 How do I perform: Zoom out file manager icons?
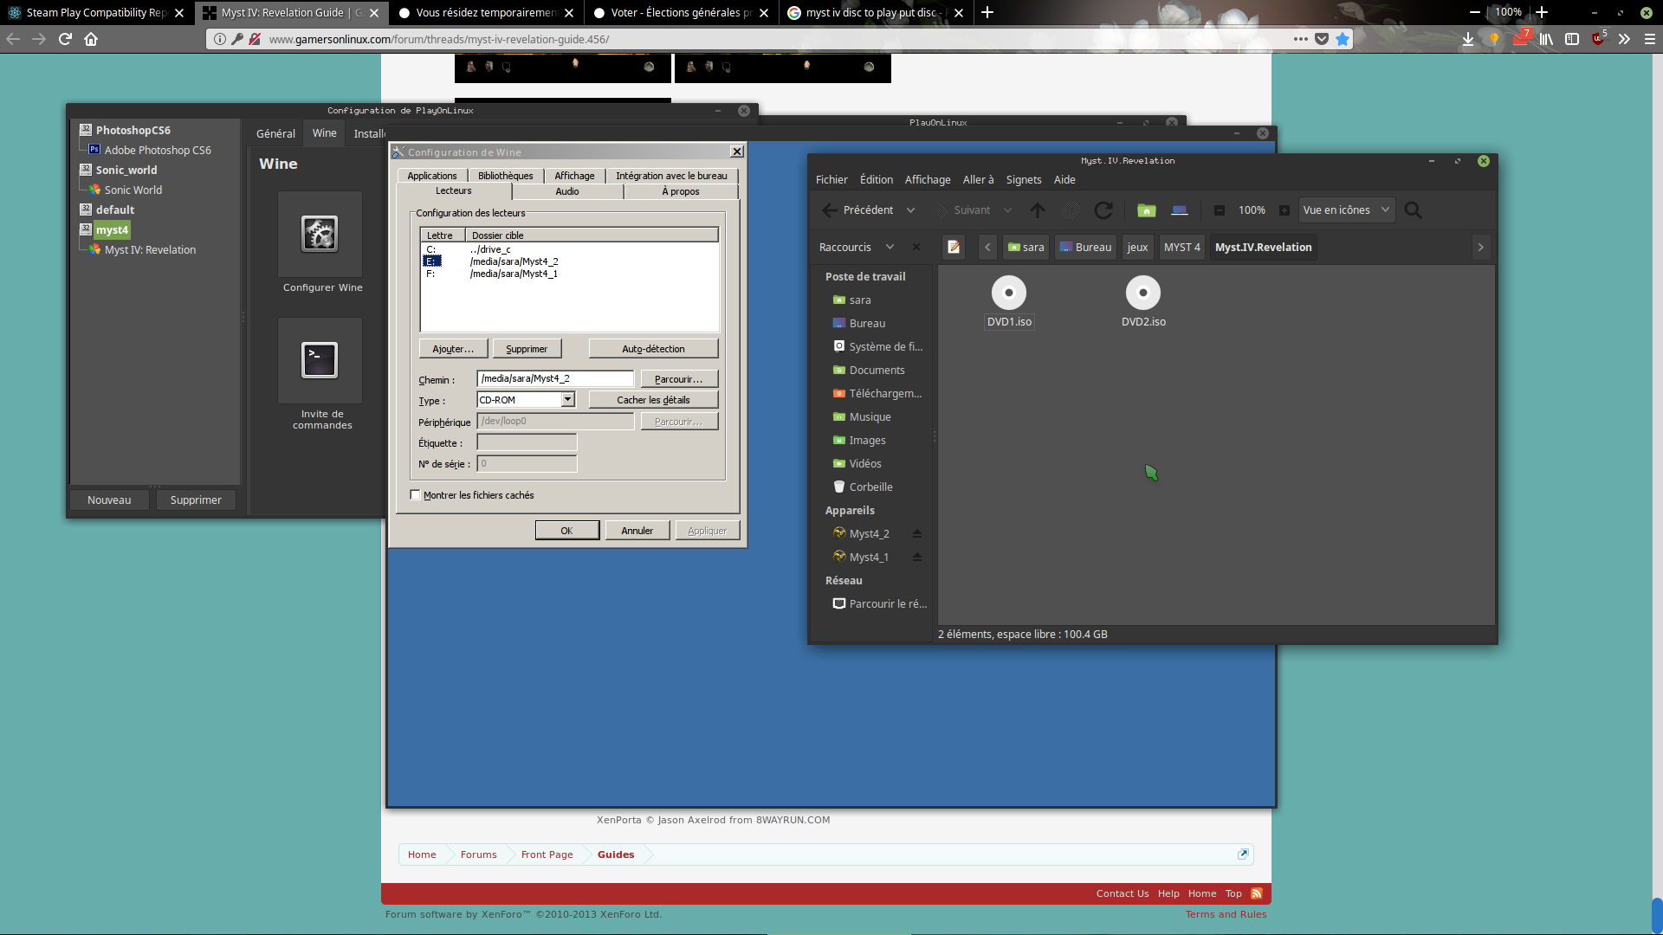click(1220, 210)
